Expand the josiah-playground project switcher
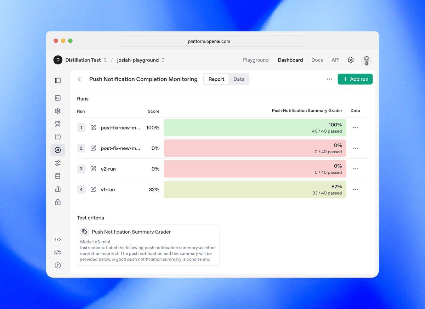Viewport: 425px width, 309px height. click(141, 60)
